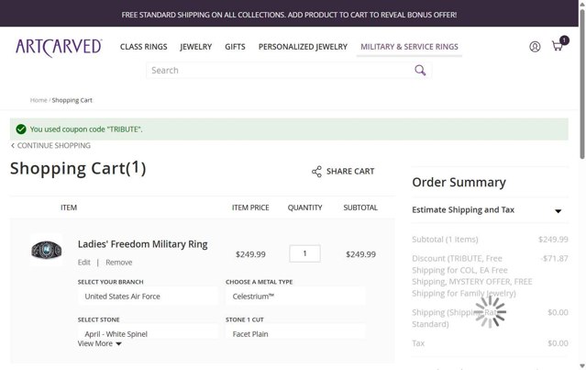Remove the ring from cart
The height and width of the screenshot is (370, 586).
coord(119,263)
